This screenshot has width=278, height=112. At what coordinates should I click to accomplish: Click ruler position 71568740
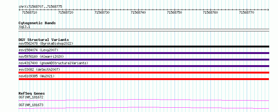[x=138, y=12]
